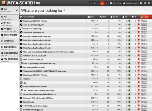Open Baldr Force Exe Resolution 02.mkv
The height and width of the screenshot is (111, 152).
point(37,44)
